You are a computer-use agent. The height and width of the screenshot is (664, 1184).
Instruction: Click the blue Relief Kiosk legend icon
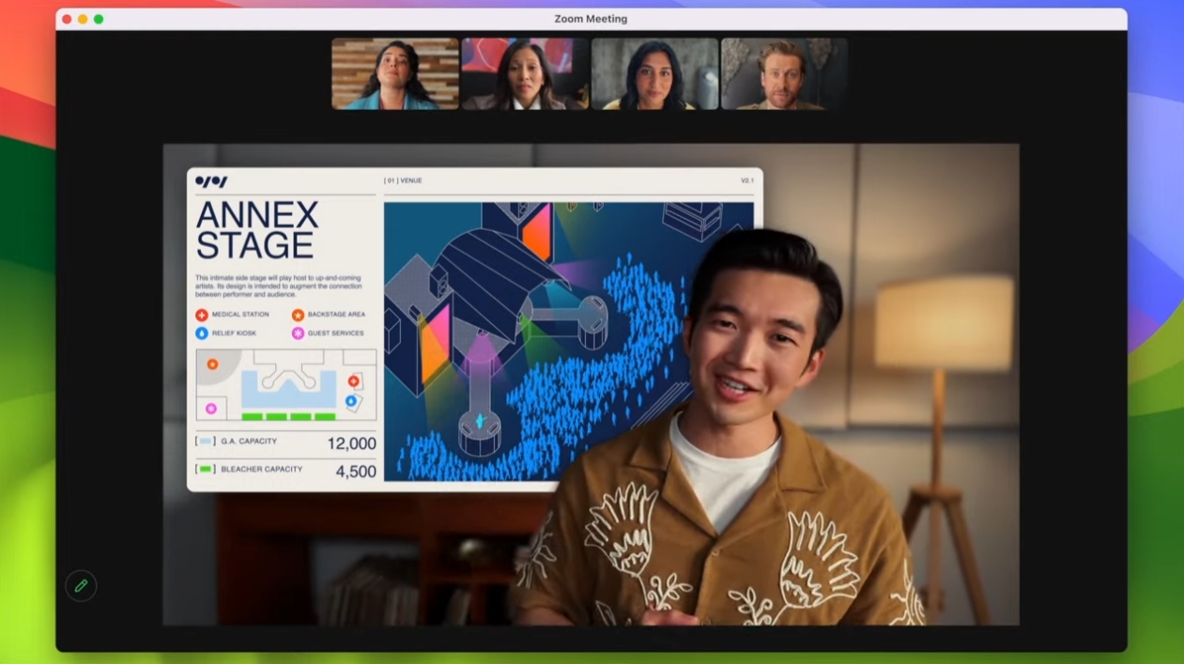pyautogui.click(x=202, y=333)
